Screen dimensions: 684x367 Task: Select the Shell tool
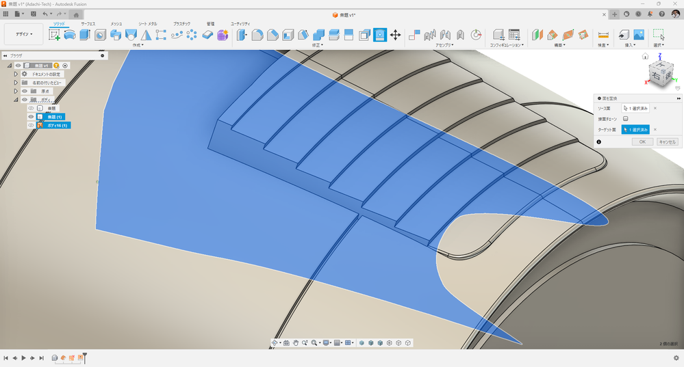[x=288, y=35]
